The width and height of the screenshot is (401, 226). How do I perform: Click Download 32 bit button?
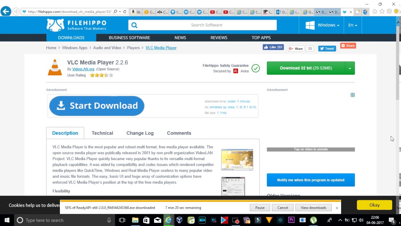coord(306,68)
